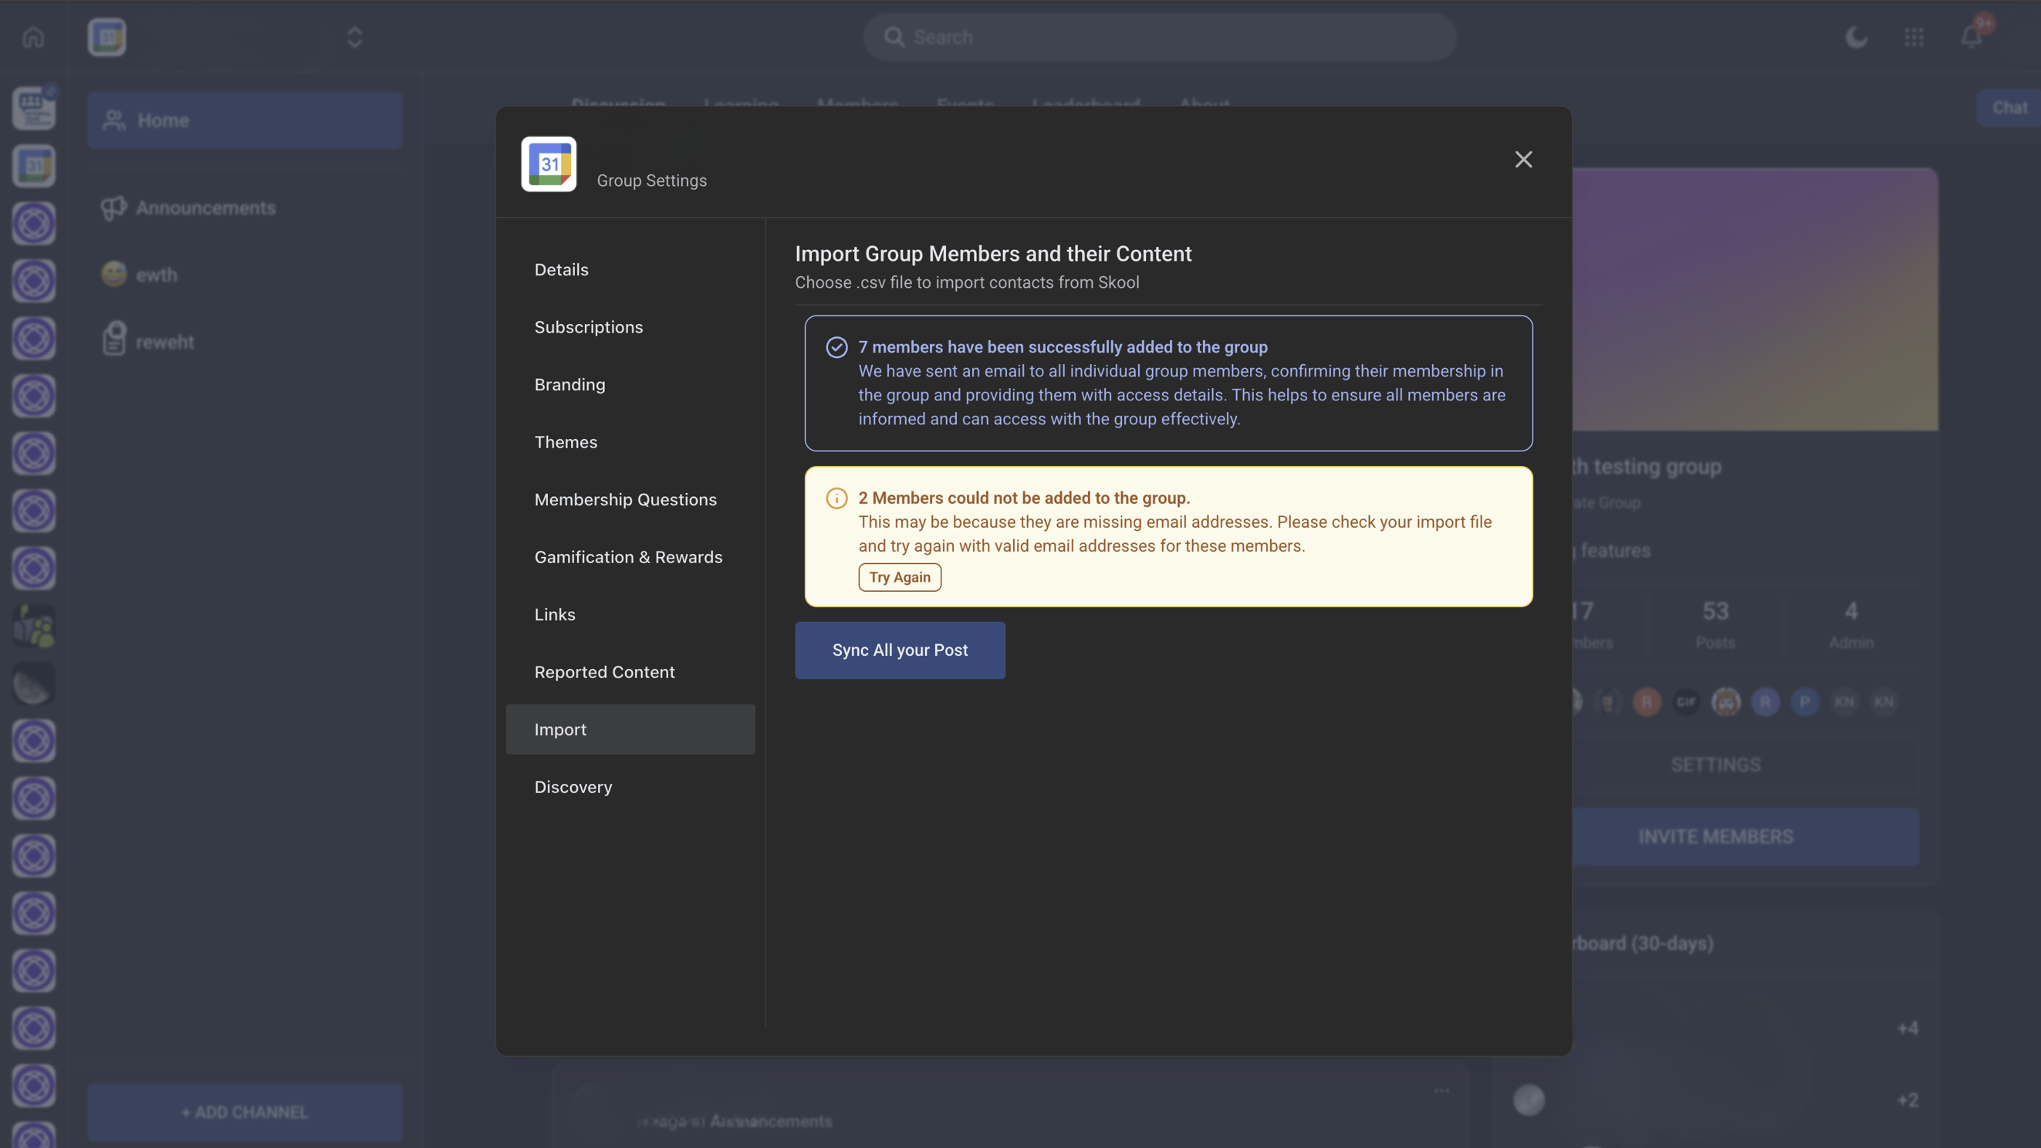Screen dimensions: 2041x1148
Task: Expand the group switcher chevrons
Action: tap(354, 37)
